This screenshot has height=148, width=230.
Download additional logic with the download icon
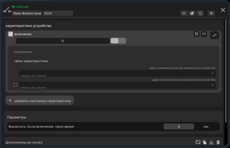click(x=211, y=142)
